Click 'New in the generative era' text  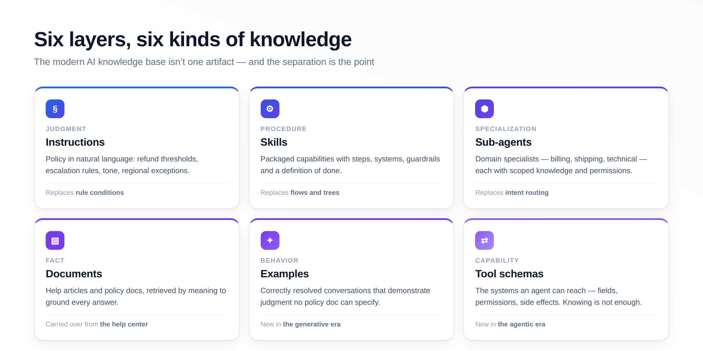coord(300,324)
